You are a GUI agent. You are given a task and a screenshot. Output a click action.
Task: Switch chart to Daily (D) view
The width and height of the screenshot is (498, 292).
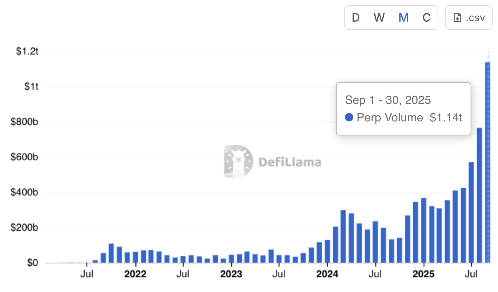click(x=356, y=18)
